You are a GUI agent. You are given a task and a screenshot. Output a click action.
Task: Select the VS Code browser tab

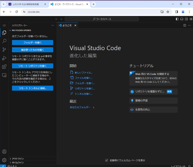click(69, 4)
